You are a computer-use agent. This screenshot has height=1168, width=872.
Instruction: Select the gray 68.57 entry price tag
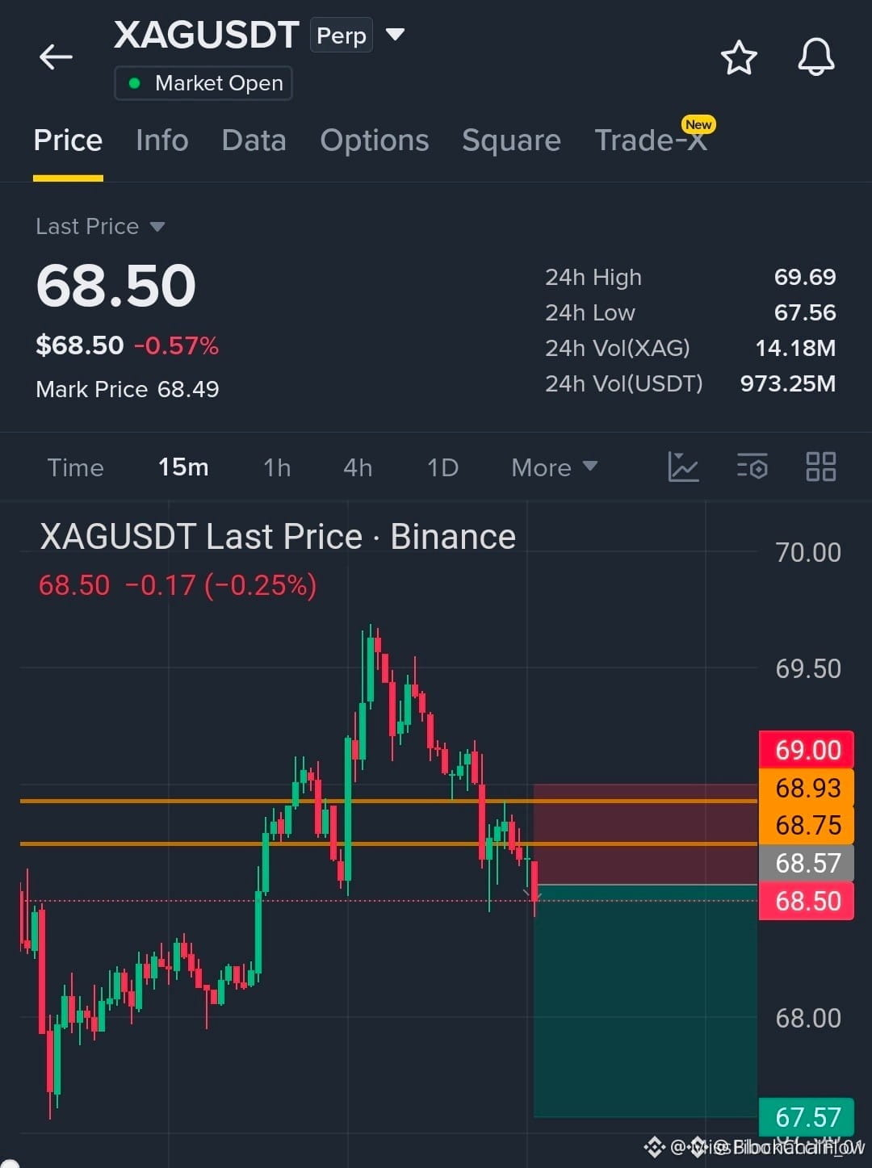pyautogui.click(x=807, y=863)
